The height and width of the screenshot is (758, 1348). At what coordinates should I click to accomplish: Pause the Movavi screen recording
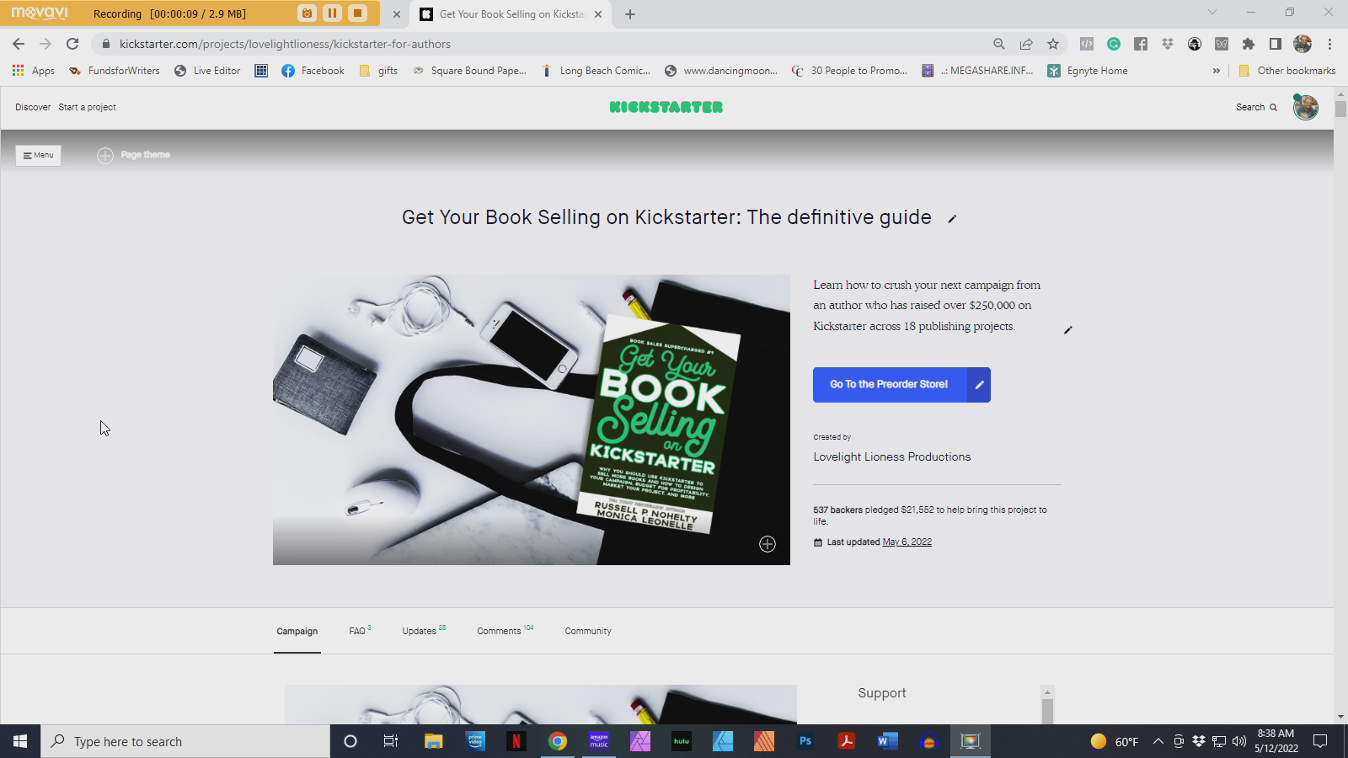[332, 13]
